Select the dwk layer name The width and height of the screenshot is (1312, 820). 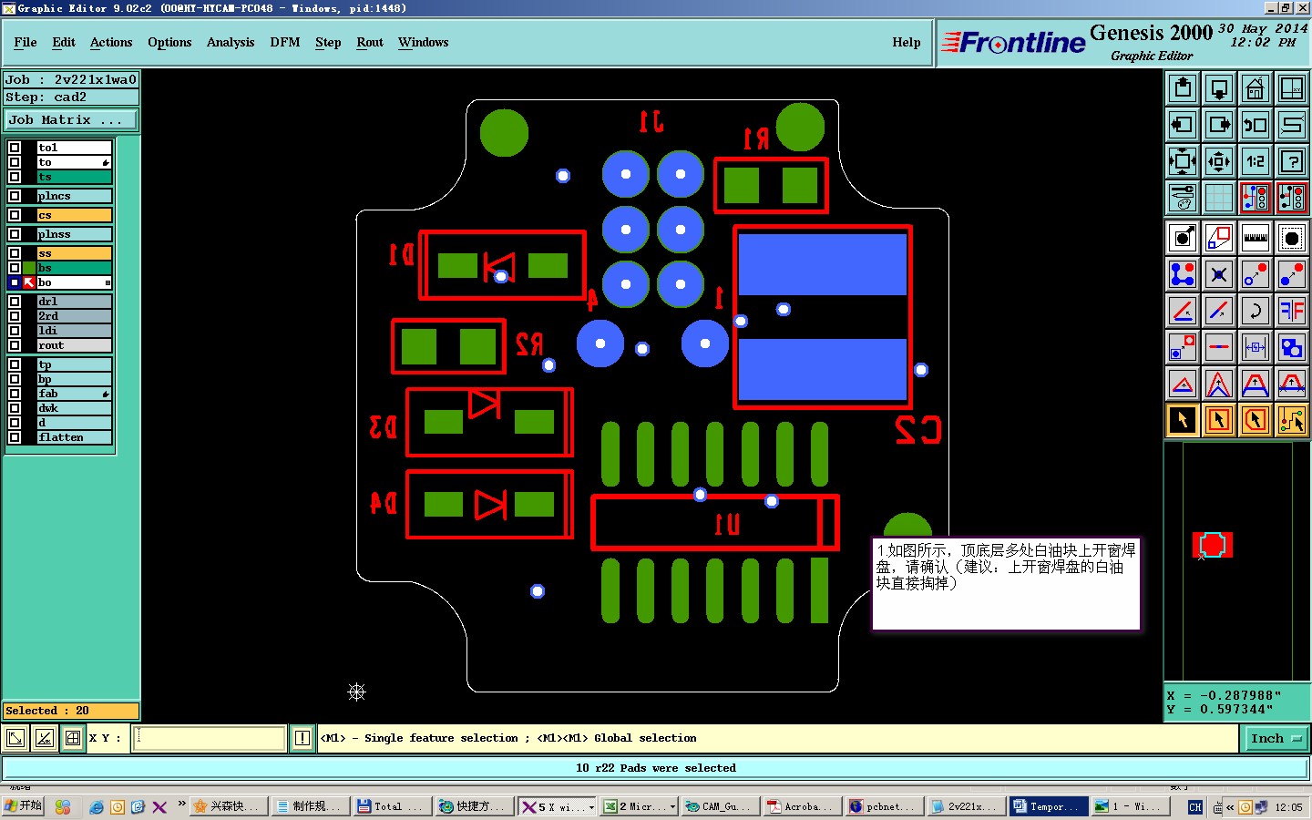point(74,408)
